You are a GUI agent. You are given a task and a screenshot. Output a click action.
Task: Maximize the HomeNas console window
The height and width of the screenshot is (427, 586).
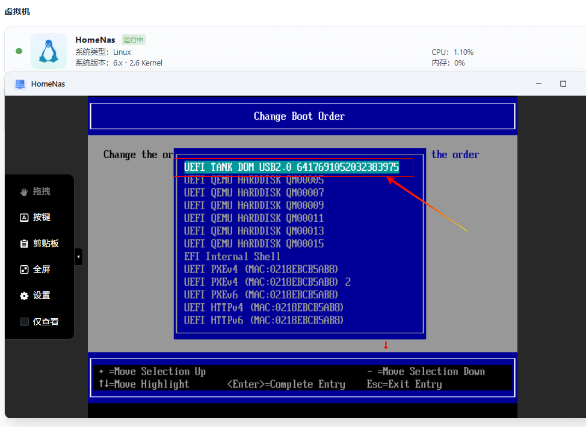(x=563, y=84)
